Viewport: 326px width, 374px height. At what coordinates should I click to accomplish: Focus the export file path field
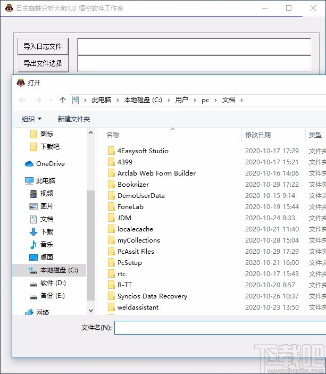194,64
